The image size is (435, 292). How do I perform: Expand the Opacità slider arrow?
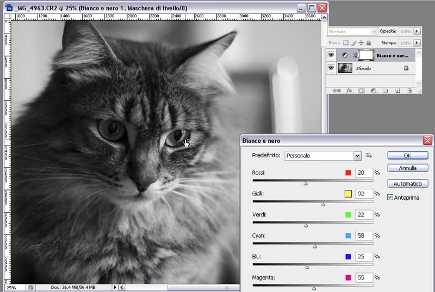pyautogui.click(x=417, y=31)
